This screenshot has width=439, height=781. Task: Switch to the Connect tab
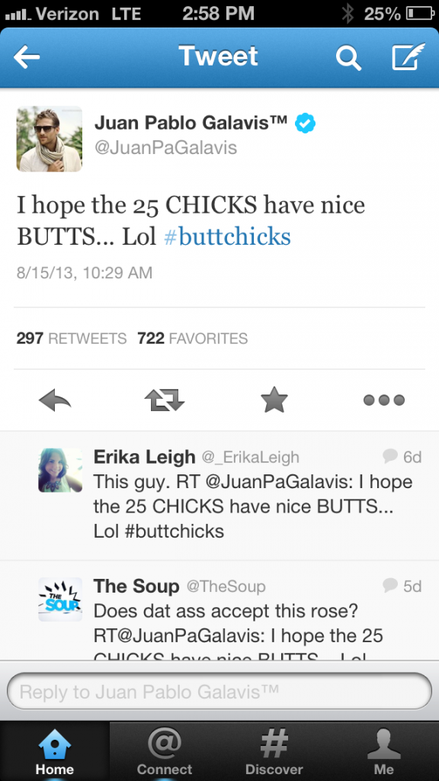[x=165, y=751]
